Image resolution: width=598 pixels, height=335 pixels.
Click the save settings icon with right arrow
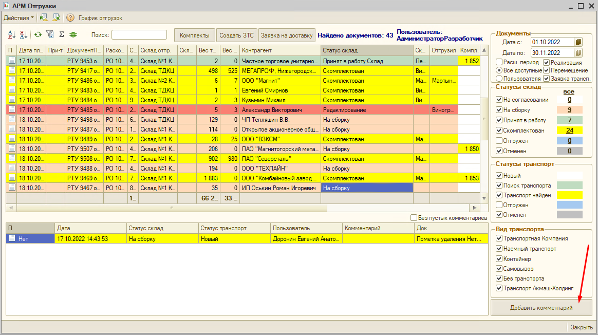pos(56,17)
